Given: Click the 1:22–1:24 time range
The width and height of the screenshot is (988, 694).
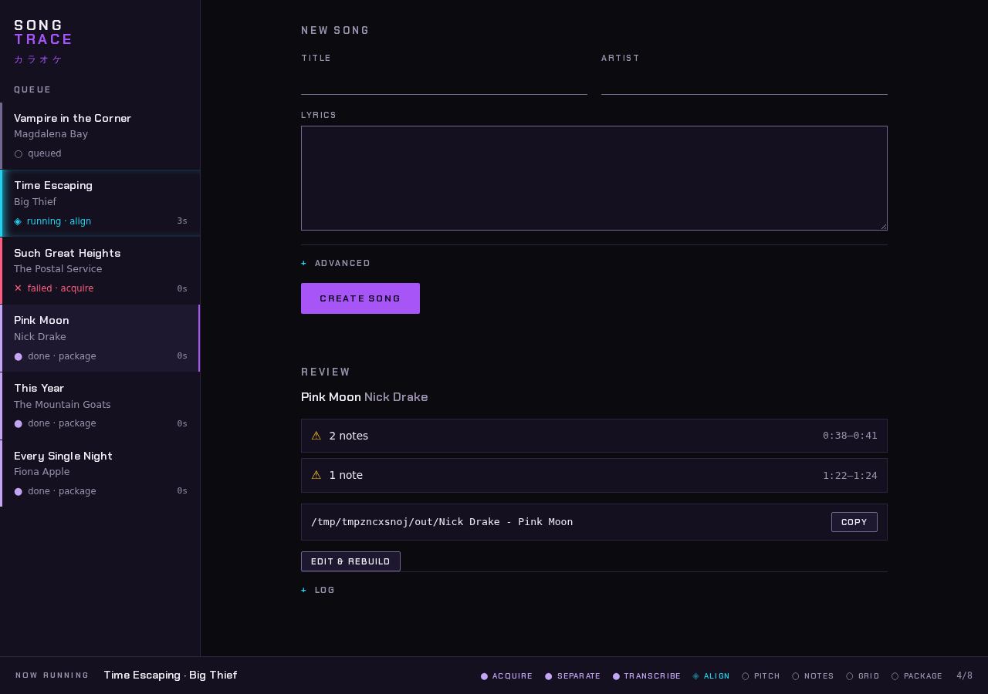Looking at the screenshot, I should pos(850,476).
